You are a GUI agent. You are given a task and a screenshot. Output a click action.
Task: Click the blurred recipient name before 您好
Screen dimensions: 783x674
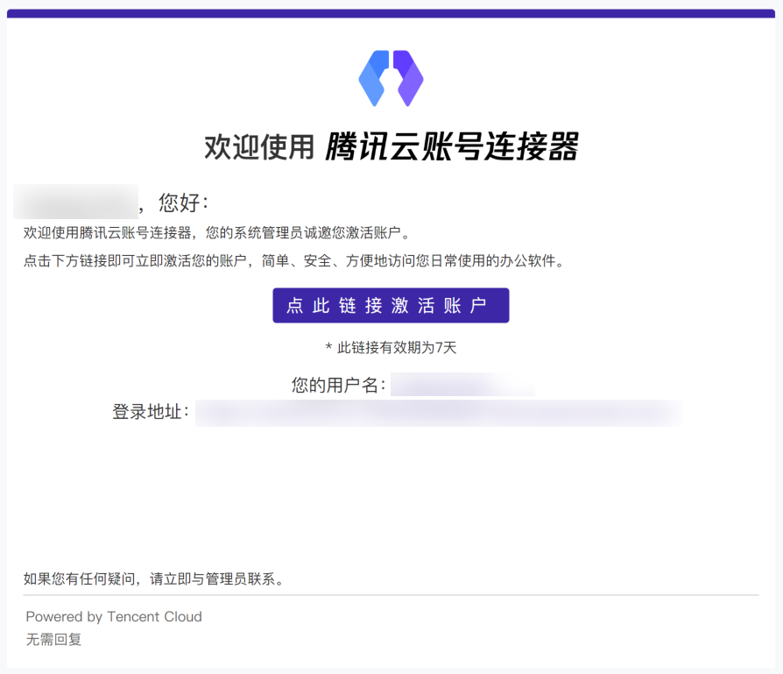pos(75,202)
